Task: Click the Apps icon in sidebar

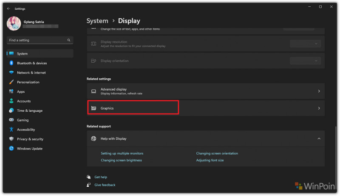Action: pyautogui.click(x=11, y=91)
